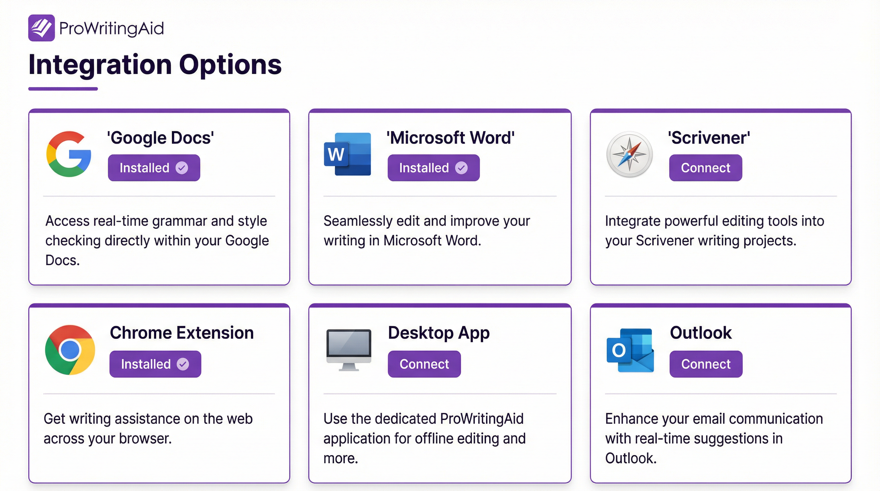This screenshot has height=491, width=880.
Task: Select the 'Microsoft Word' card heading
Action: pos(450,138)
